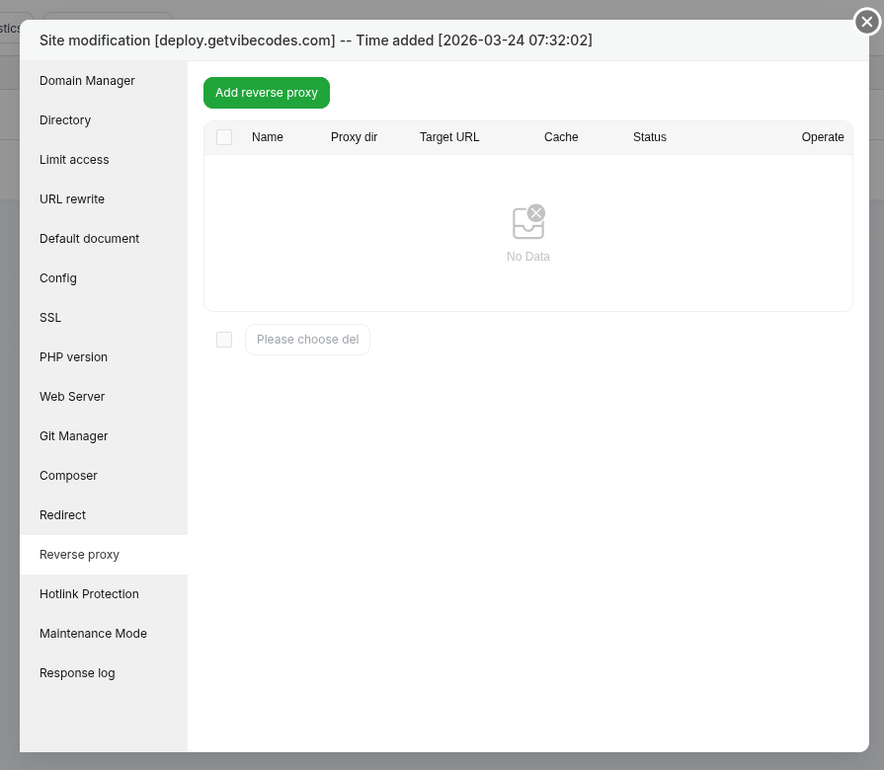Close the Site modification dialog
This screenshot has height=770, width=884.
tap(866, 22)
